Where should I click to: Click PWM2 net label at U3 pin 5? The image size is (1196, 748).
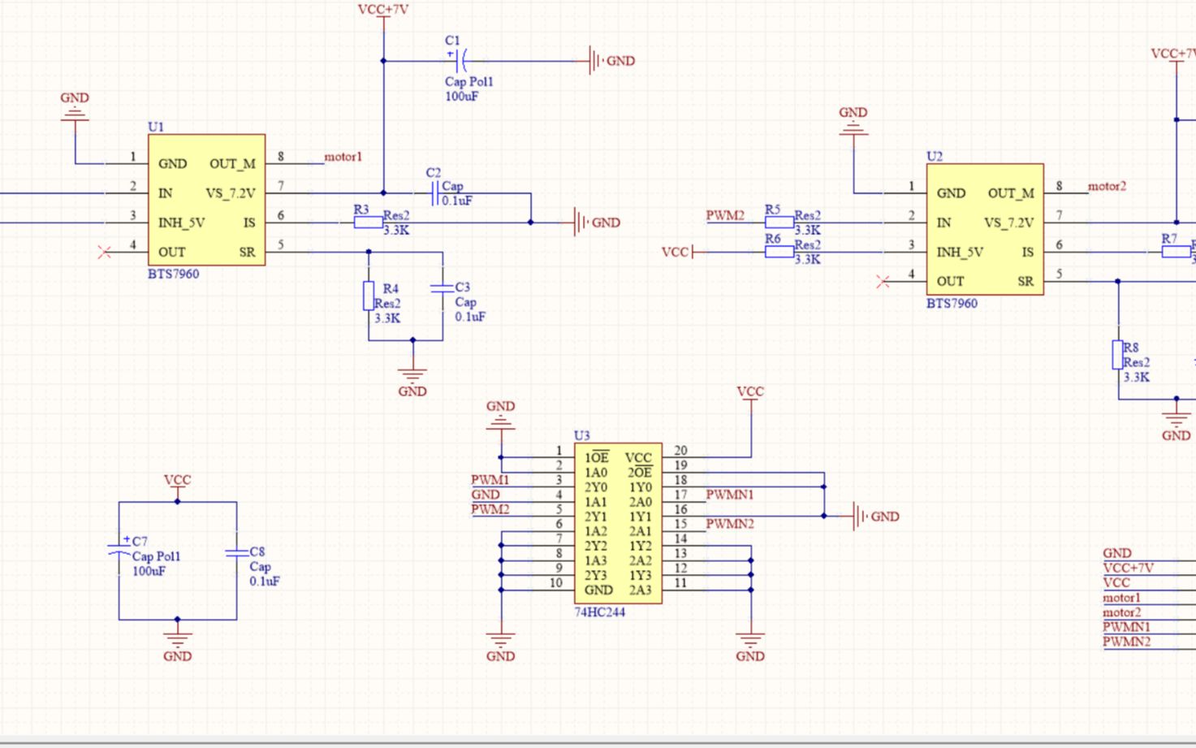(x=490, y=509)
